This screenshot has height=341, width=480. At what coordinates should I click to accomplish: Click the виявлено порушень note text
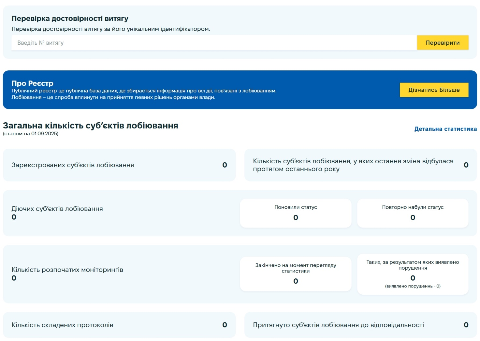click(x=413, y=286)
